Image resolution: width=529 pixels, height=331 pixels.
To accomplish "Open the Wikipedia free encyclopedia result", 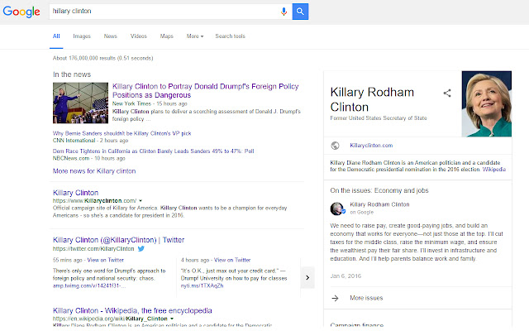I will tap(132, 311).
